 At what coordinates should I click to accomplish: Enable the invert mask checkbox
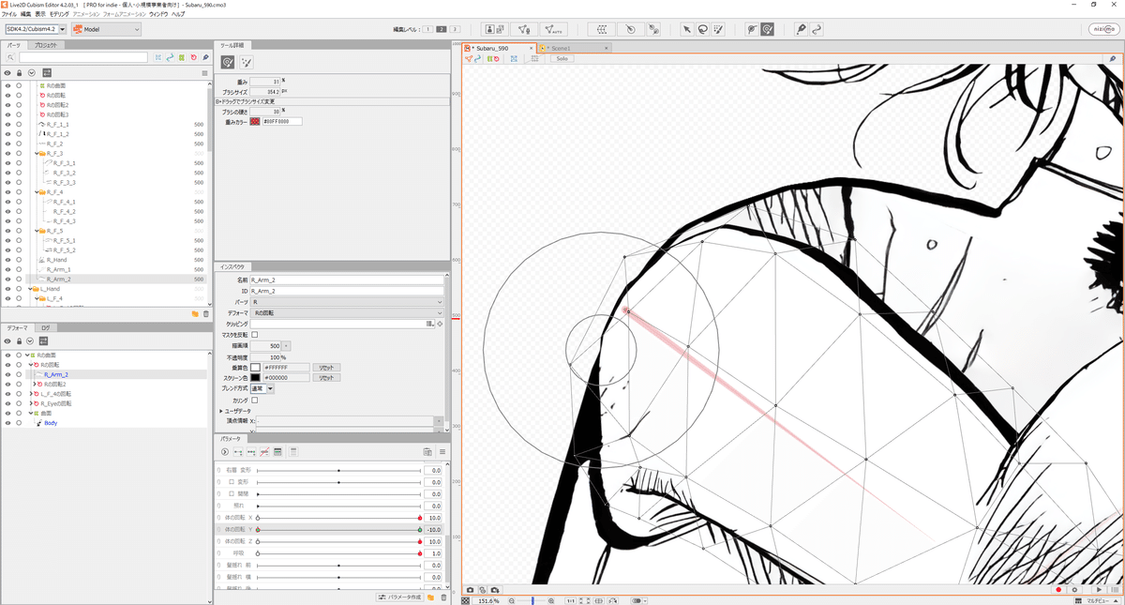click(254, 335)
